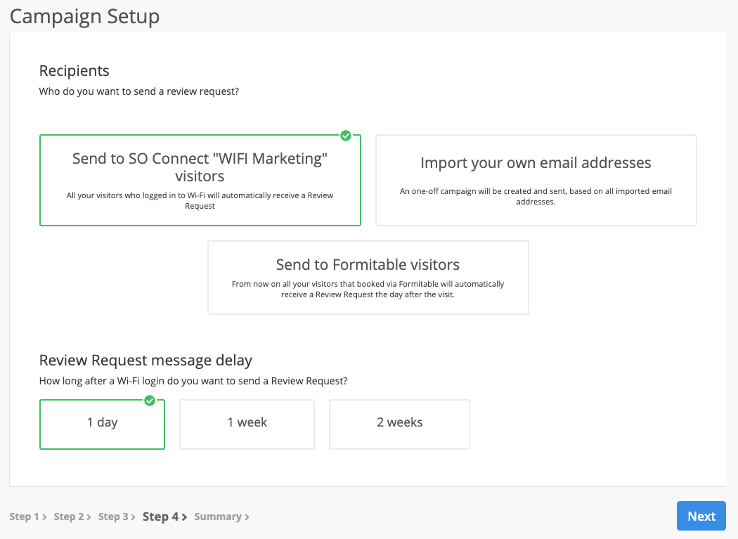Choose the 1 week delay option
This screenshot has width=738, height=539.
pyautogui.click(x=247, y=424)
